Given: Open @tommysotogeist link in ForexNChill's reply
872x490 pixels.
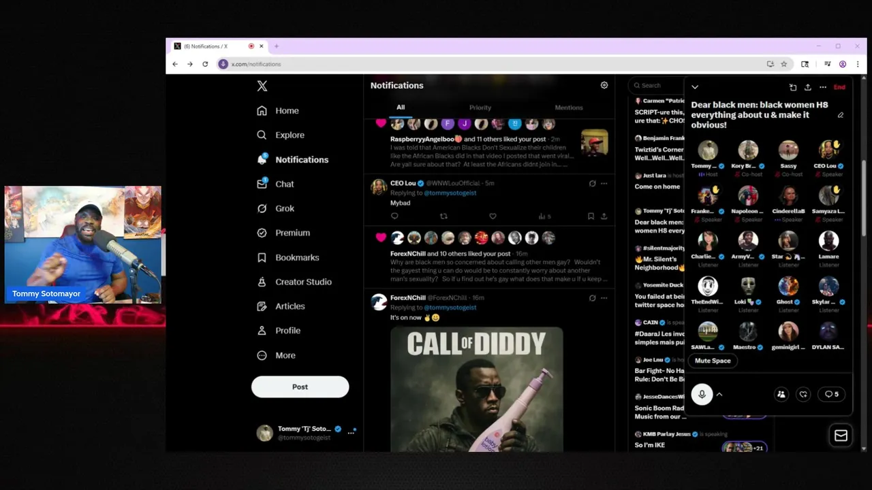Looking at the screenshot, I should [x=450, y=307].
